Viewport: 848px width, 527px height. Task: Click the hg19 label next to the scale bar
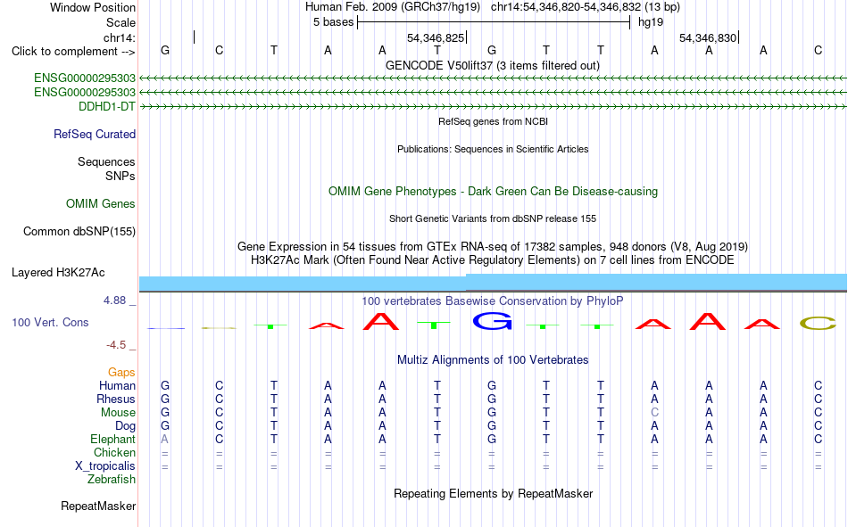(x=651, y=22)
